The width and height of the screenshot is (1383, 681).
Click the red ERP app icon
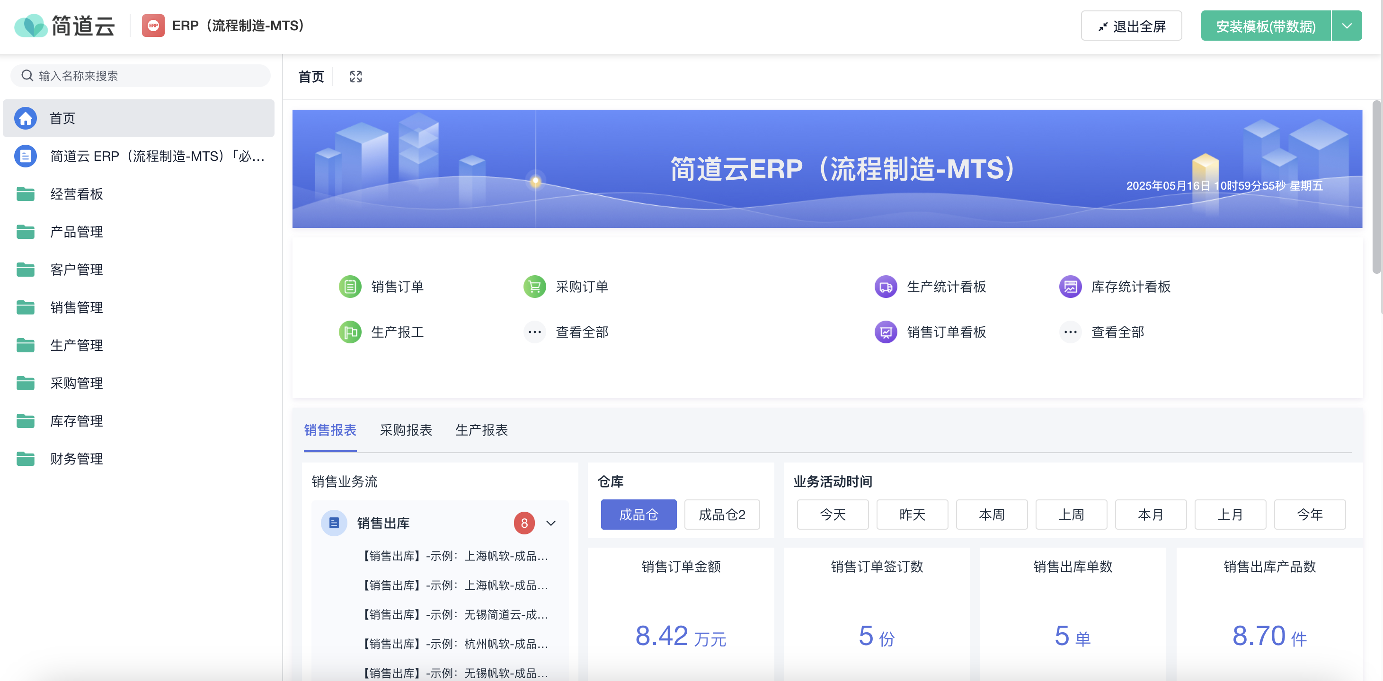click(x=153, y=26)
